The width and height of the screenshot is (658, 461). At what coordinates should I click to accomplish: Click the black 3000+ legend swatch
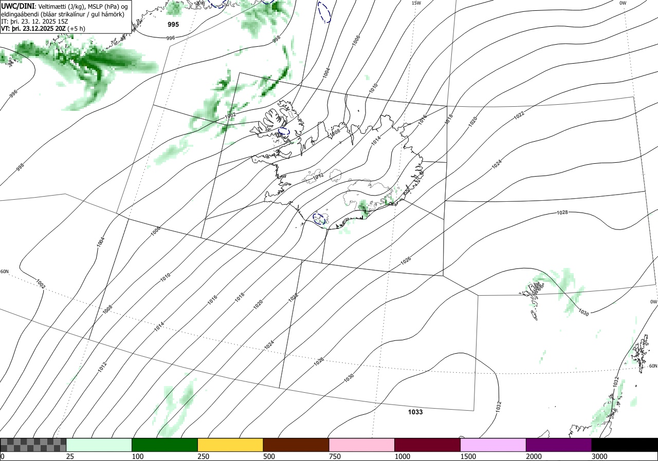pos(625,445)
